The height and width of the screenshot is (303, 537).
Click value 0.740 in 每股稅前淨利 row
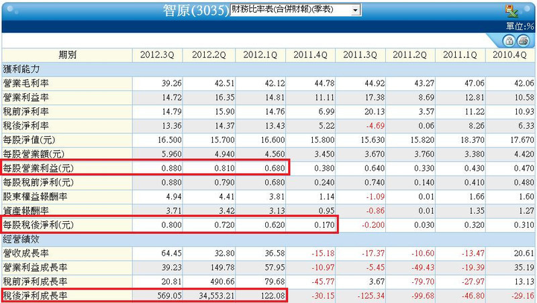(x=375, y=182)
